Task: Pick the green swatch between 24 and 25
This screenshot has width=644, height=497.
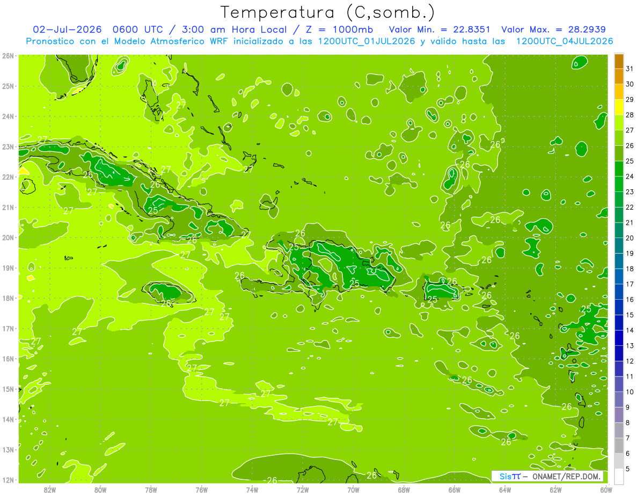Action: coord(619,169)
